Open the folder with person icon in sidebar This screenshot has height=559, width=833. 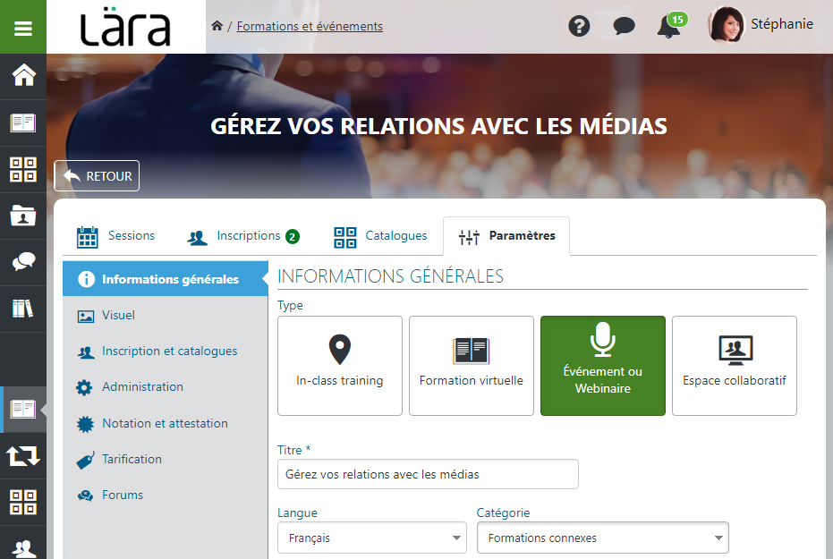click(x=23, y=216)
